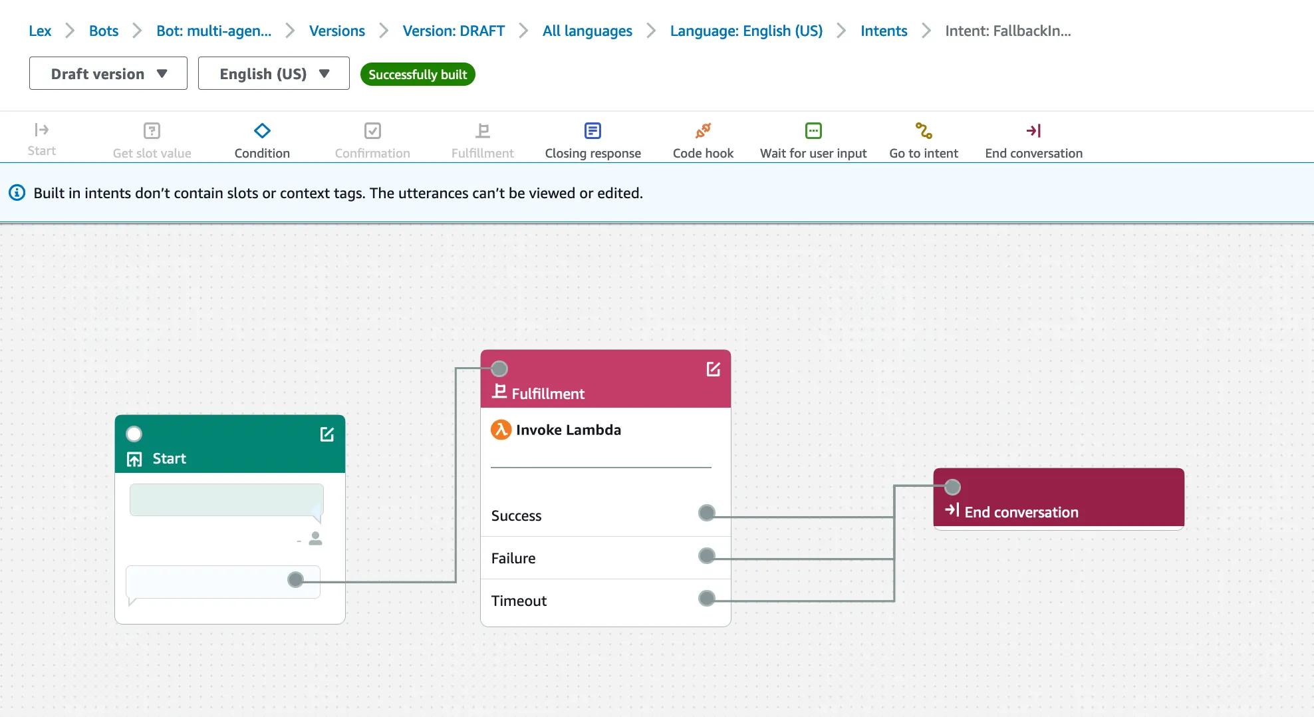Open the Bot: multi-agen... breadcrumb
The image size is (1314, 717).
213,31
